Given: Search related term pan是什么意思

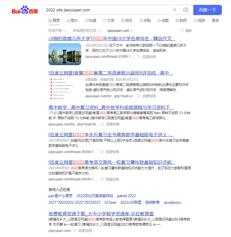Looking at the screenshot, I should pyautogui.click(x=60, y=196).
